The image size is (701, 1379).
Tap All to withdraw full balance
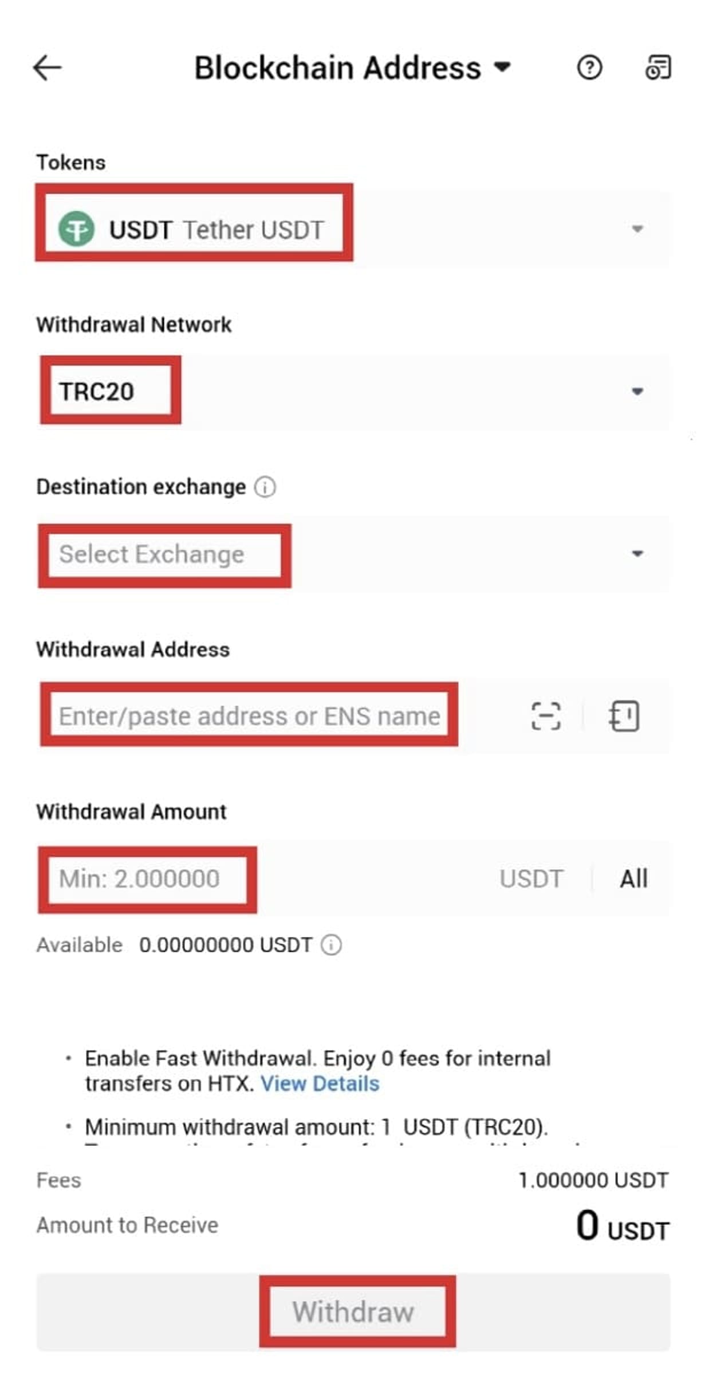click(x=633, y=878)
